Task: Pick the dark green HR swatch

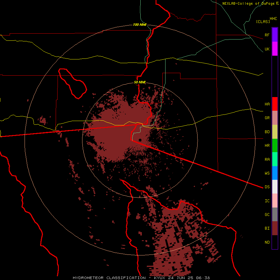Action: pyautogui.click(x=275, y=146)
